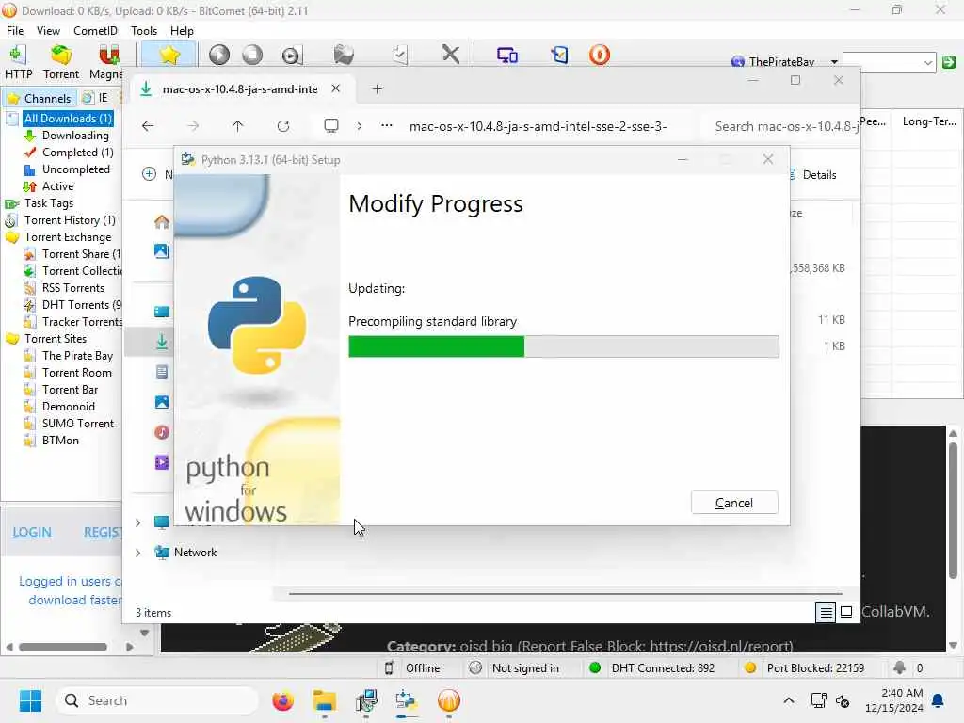Open the CometID menu
Screen dimensions: 964x723
point(95,31)
